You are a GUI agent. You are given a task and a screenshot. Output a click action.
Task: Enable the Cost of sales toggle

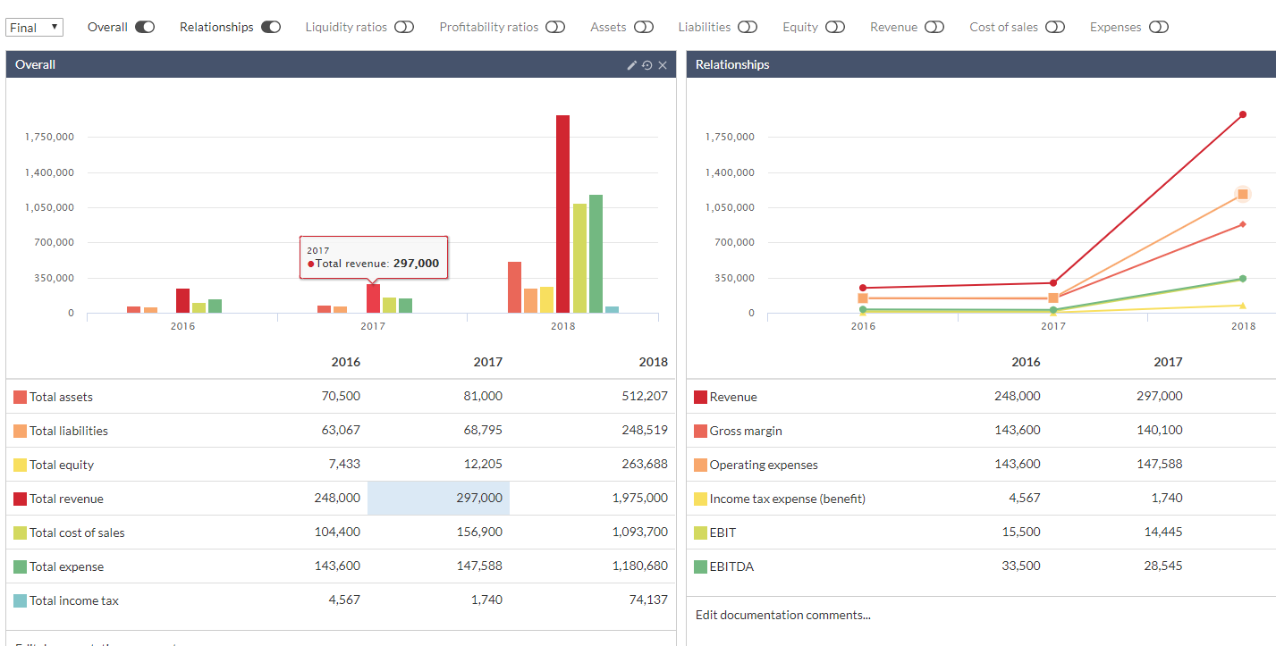coord(1055,27)
